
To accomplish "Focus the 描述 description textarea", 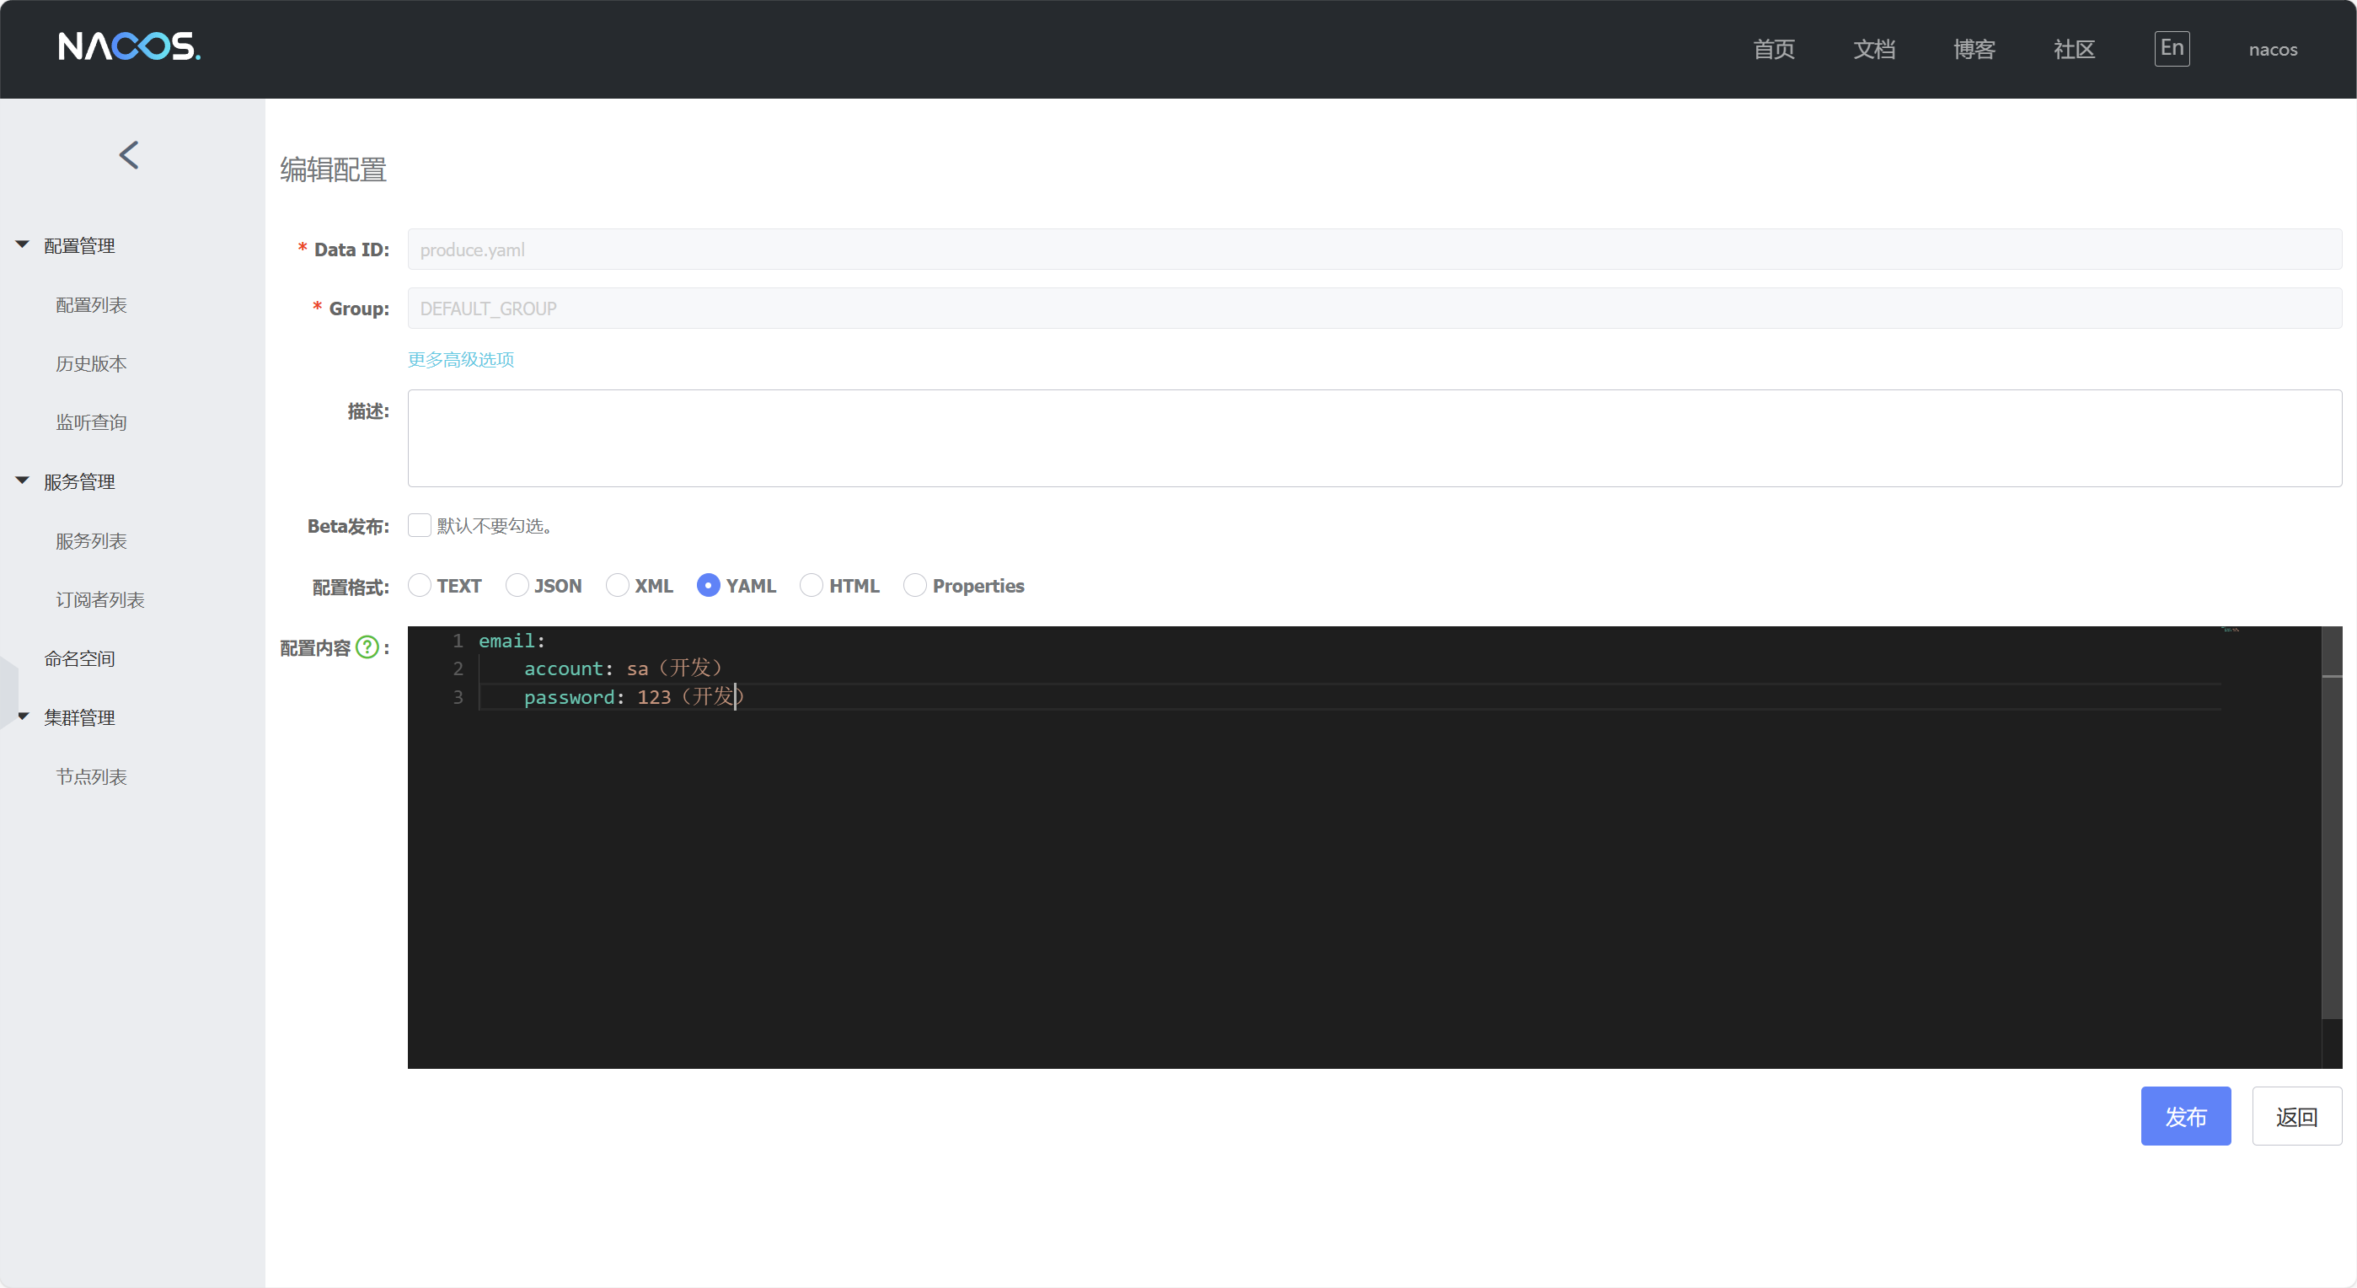I will pyautogui.click(x=1374, y=438).
